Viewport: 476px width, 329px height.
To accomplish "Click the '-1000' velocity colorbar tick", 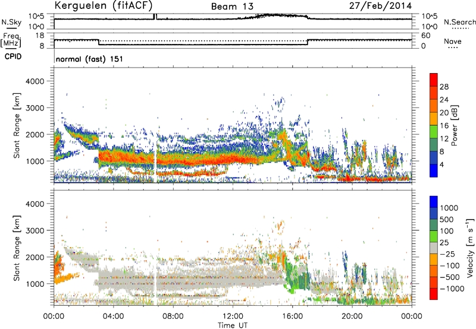I will coord(452,289).
